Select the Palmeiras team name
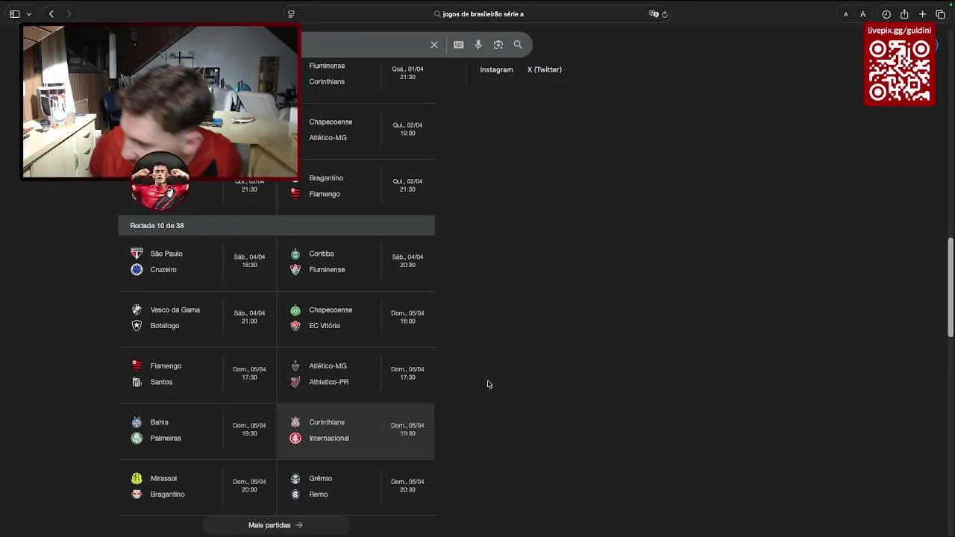The image size is (955, 537). pos(166,439)
